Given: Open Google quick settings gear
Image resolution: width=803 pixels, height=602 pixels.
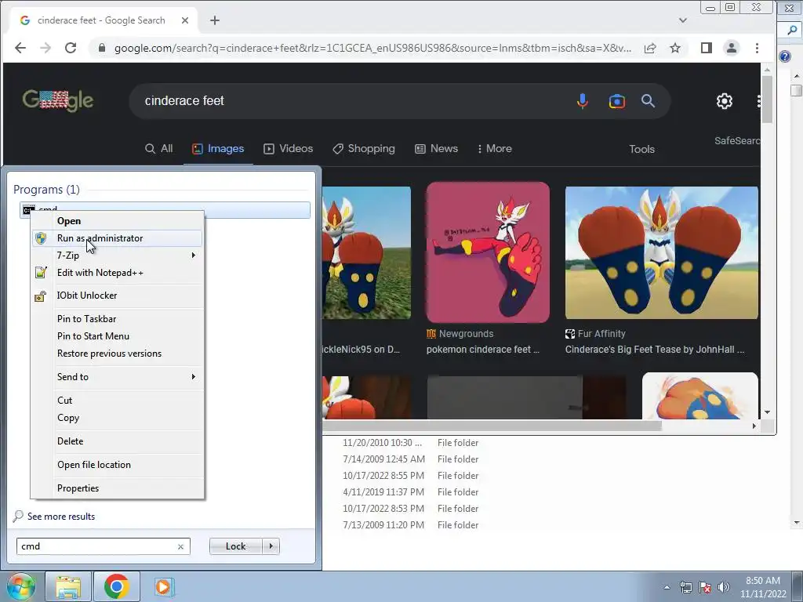Looking at the screenshot, I should [x=724, y=101].
